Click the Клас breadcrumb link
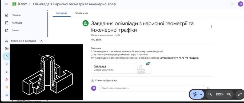The width and height of the screenshot is (244, 103). [23, 4]
